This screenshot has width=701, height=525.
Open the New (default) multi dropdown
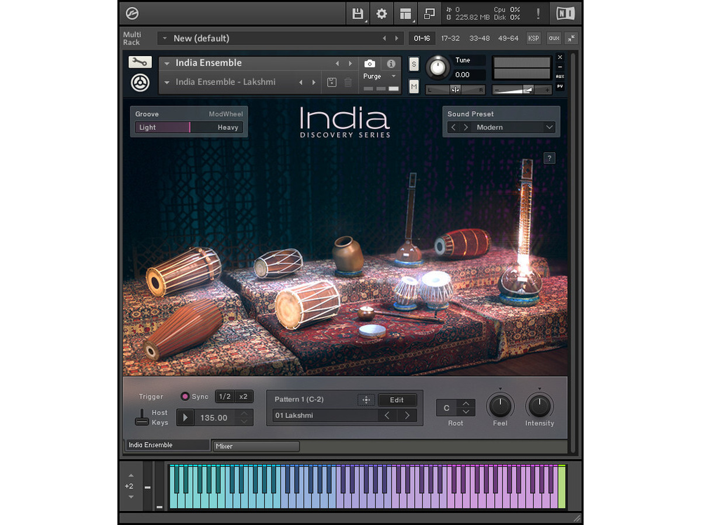(x=165, y=38)
